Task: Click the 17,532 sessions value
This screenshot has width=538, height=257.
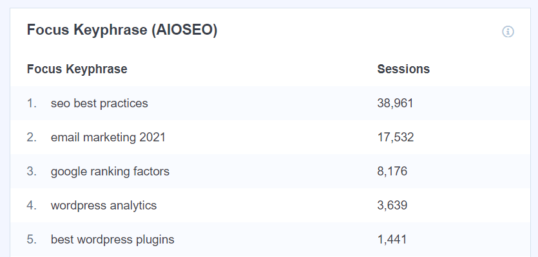Action: [x=395, y=137]
